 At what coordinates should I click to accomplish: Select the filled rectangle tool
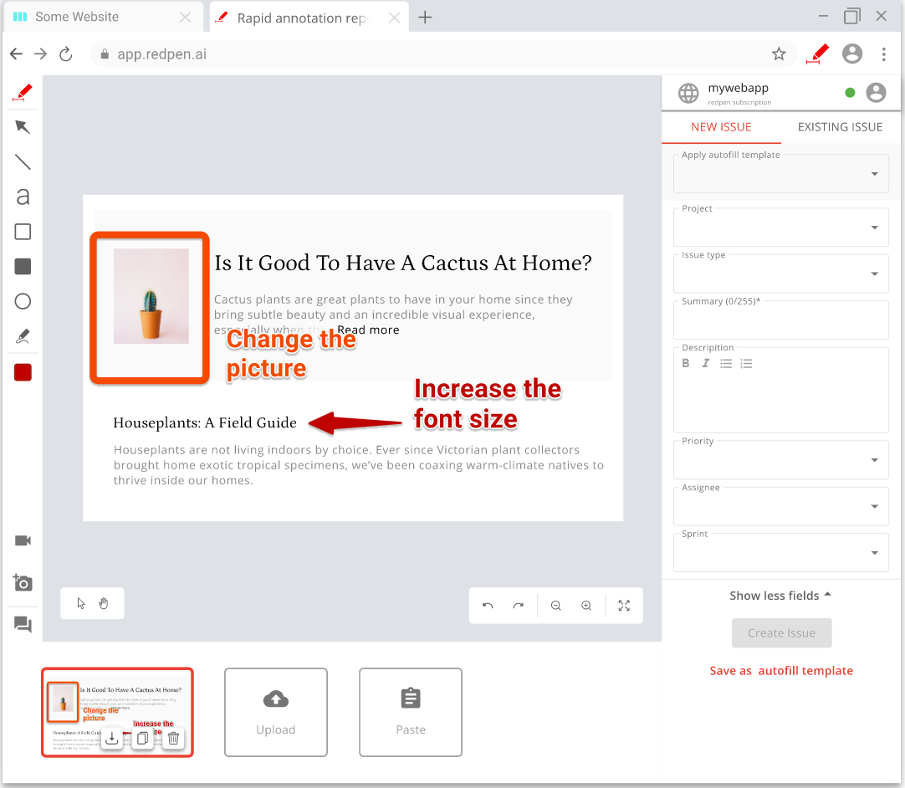tap(23, 266)
